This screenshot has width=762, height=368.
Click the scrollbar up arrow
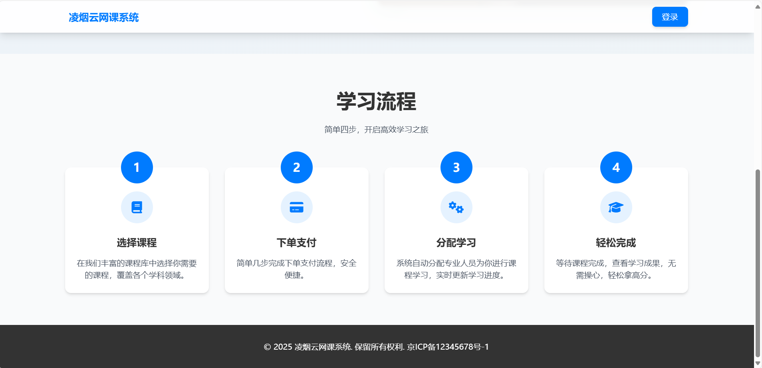(758, 7)
